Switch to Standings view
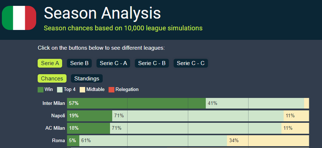The height and width of the screenshot is (148, 322). (87, 79)
